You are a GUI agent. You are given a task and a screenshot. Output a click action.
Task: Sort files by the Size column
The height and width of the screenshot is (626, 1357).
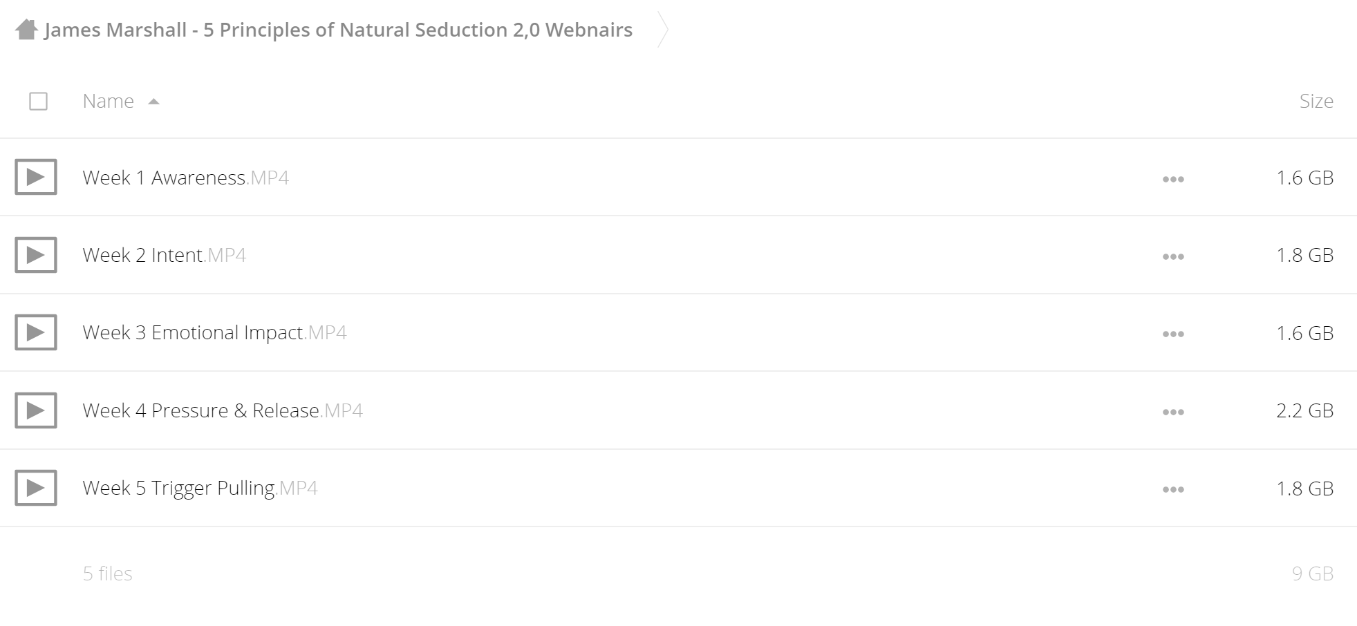pos(1316,101)
